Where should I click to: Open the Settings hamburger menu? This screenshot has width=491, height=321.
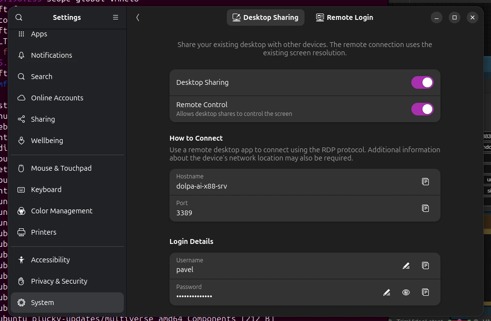coord(116,17)
